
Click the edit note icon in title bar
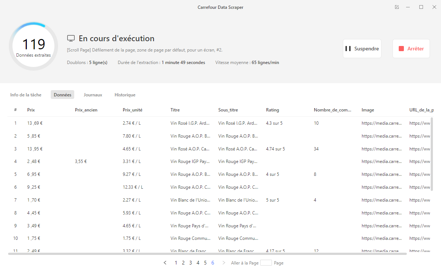point(397,7)
